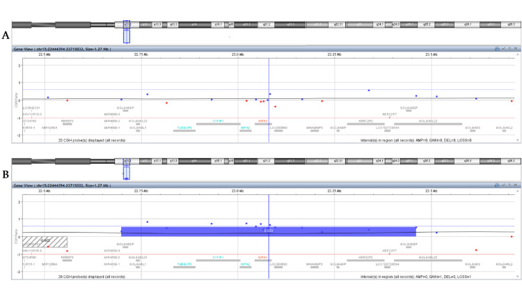Click the HERC2P2 gene bar in panel B
Screen dimensions: 522x294
(365, 261)
